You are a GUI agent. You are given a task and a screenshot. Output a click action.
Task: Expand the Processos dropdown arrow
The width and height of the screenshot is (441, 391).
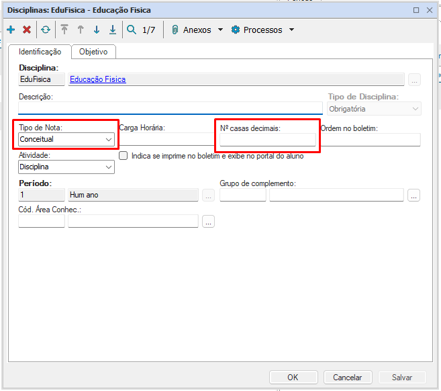(x=292, y=30)
